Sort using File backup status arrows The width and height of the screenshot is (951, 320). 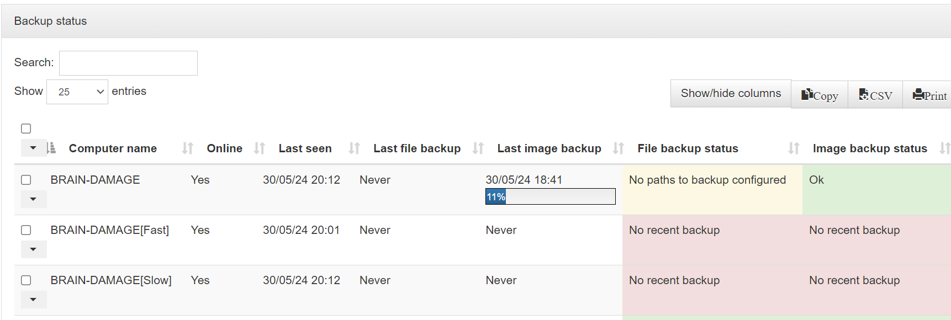[794, 148]
